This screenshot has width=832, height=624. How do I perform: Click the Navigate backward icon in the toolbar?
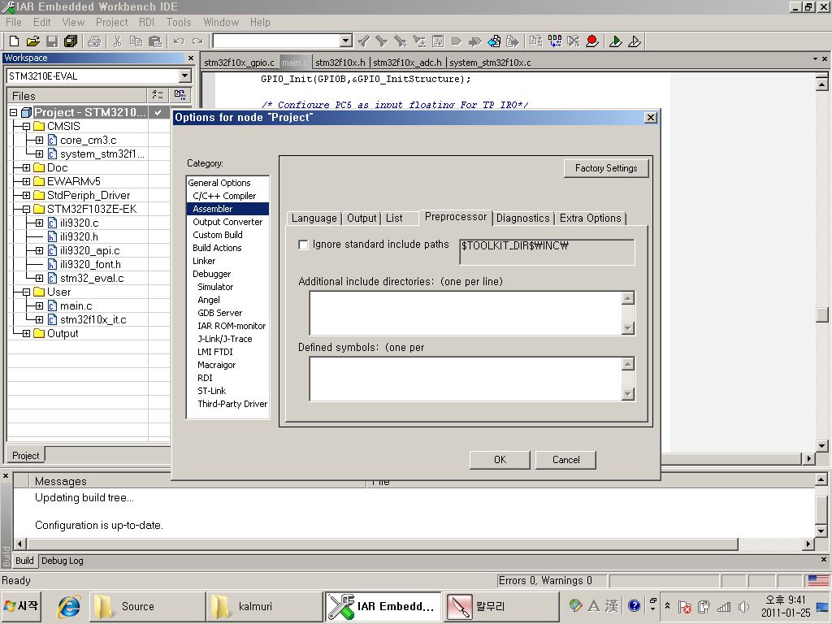pos(494,41)
